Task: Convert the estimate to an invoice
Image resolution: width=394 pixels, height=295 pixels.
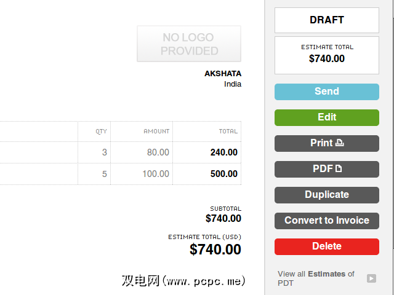Action: tap(327, 221)
